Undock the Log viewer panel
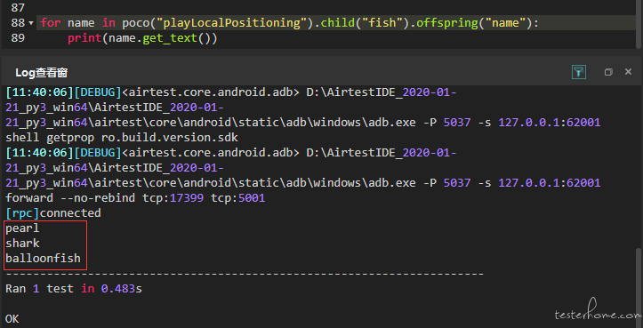This screenshot has height=328, width=643. [x=608, y=72]
